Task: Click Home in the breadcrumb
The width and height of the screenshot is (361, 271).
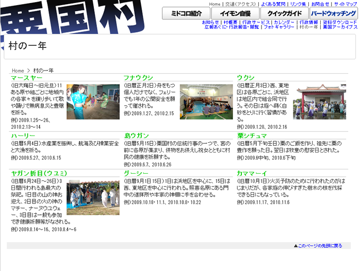Action: click(18, 71)
